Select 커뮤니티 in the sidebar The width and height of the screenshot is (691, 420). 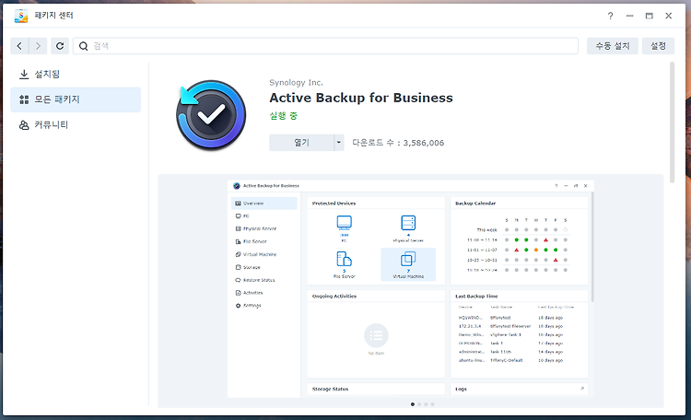(76, 125)
